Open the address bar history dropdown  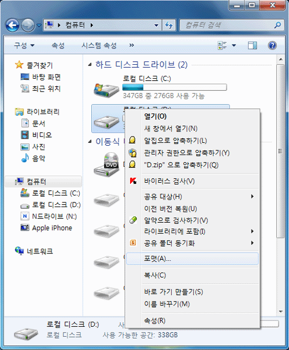(x=157, y=25)
